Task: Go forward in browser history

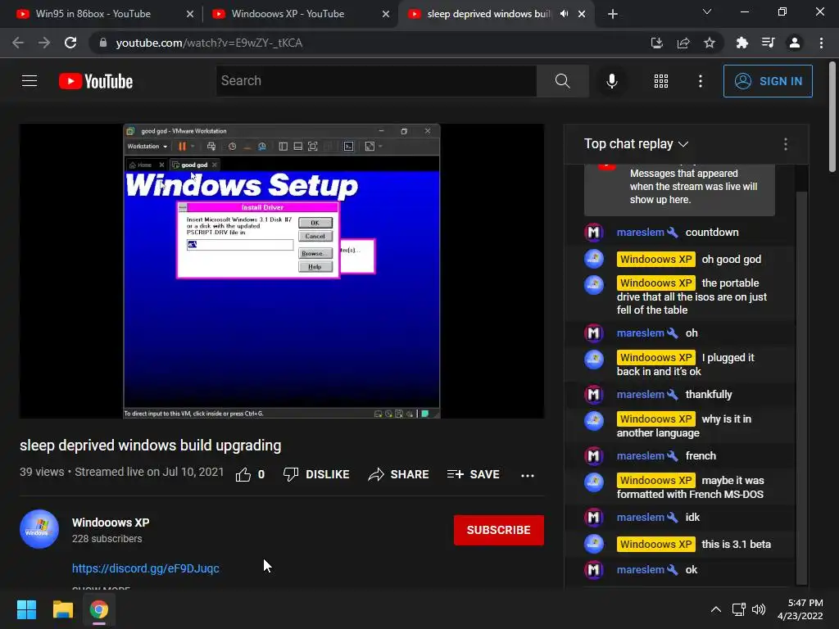Action: pos(44,43)
